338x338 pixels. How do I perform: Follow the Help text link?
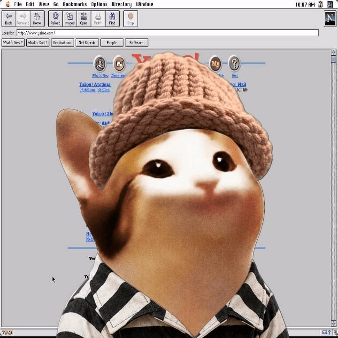pyautogui.click(x=235, y=76)
